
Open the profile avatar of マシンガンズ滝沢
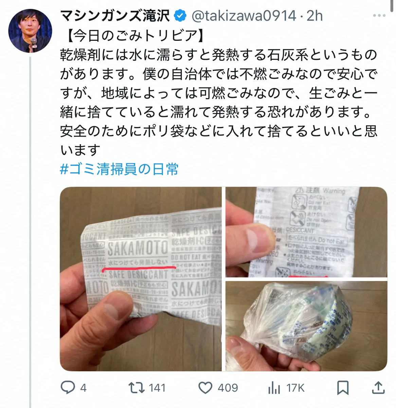point(30,31)
